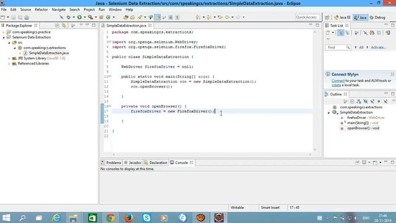Toggle Focus on Workweek in Task List
Image resolution: width=396 pixels, height=223 pixels.
pyautogui.click(x=356, y=33)
